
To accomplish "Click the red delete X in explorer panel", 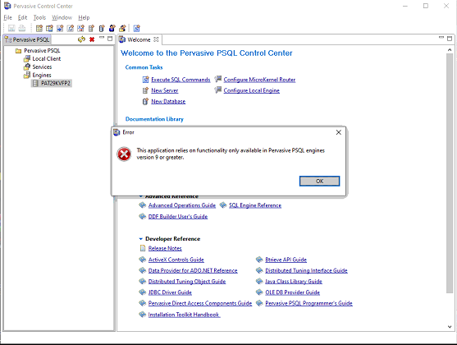I will pos(92,39).
